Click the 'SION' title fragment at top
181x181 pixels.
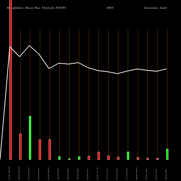[110, 8]
